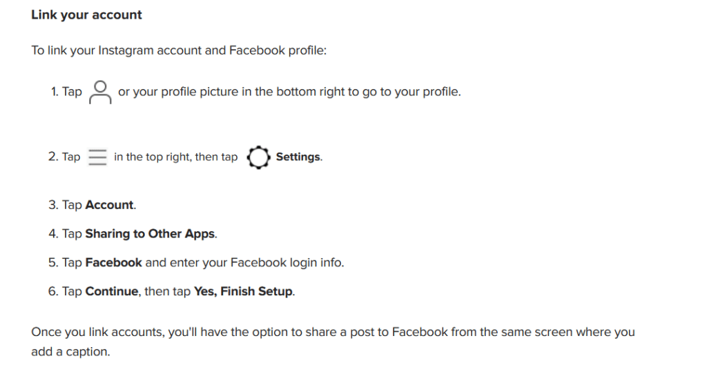Viewport: 707px width, 374px height.
Task: Select the bold 'Sharing to Other Apps' text
Action: [150, 234]
